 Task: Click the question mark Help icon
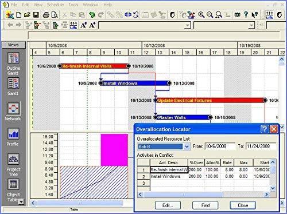click(246, 15)
